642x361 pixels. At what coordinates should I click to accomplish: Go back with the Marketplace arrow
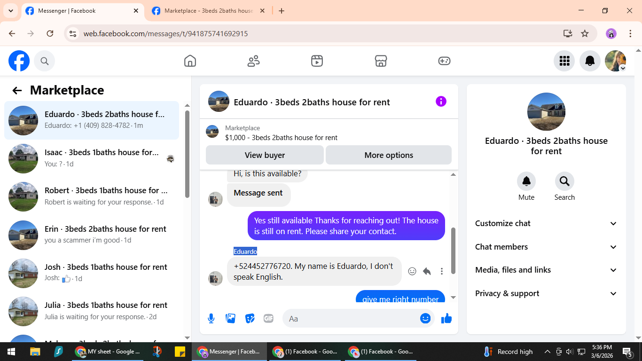point(17,91)
